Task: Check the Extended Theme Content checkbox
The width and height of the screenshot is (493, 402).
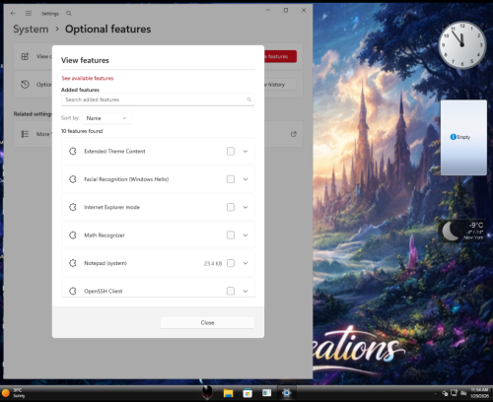Action: (x=231, y=151)
